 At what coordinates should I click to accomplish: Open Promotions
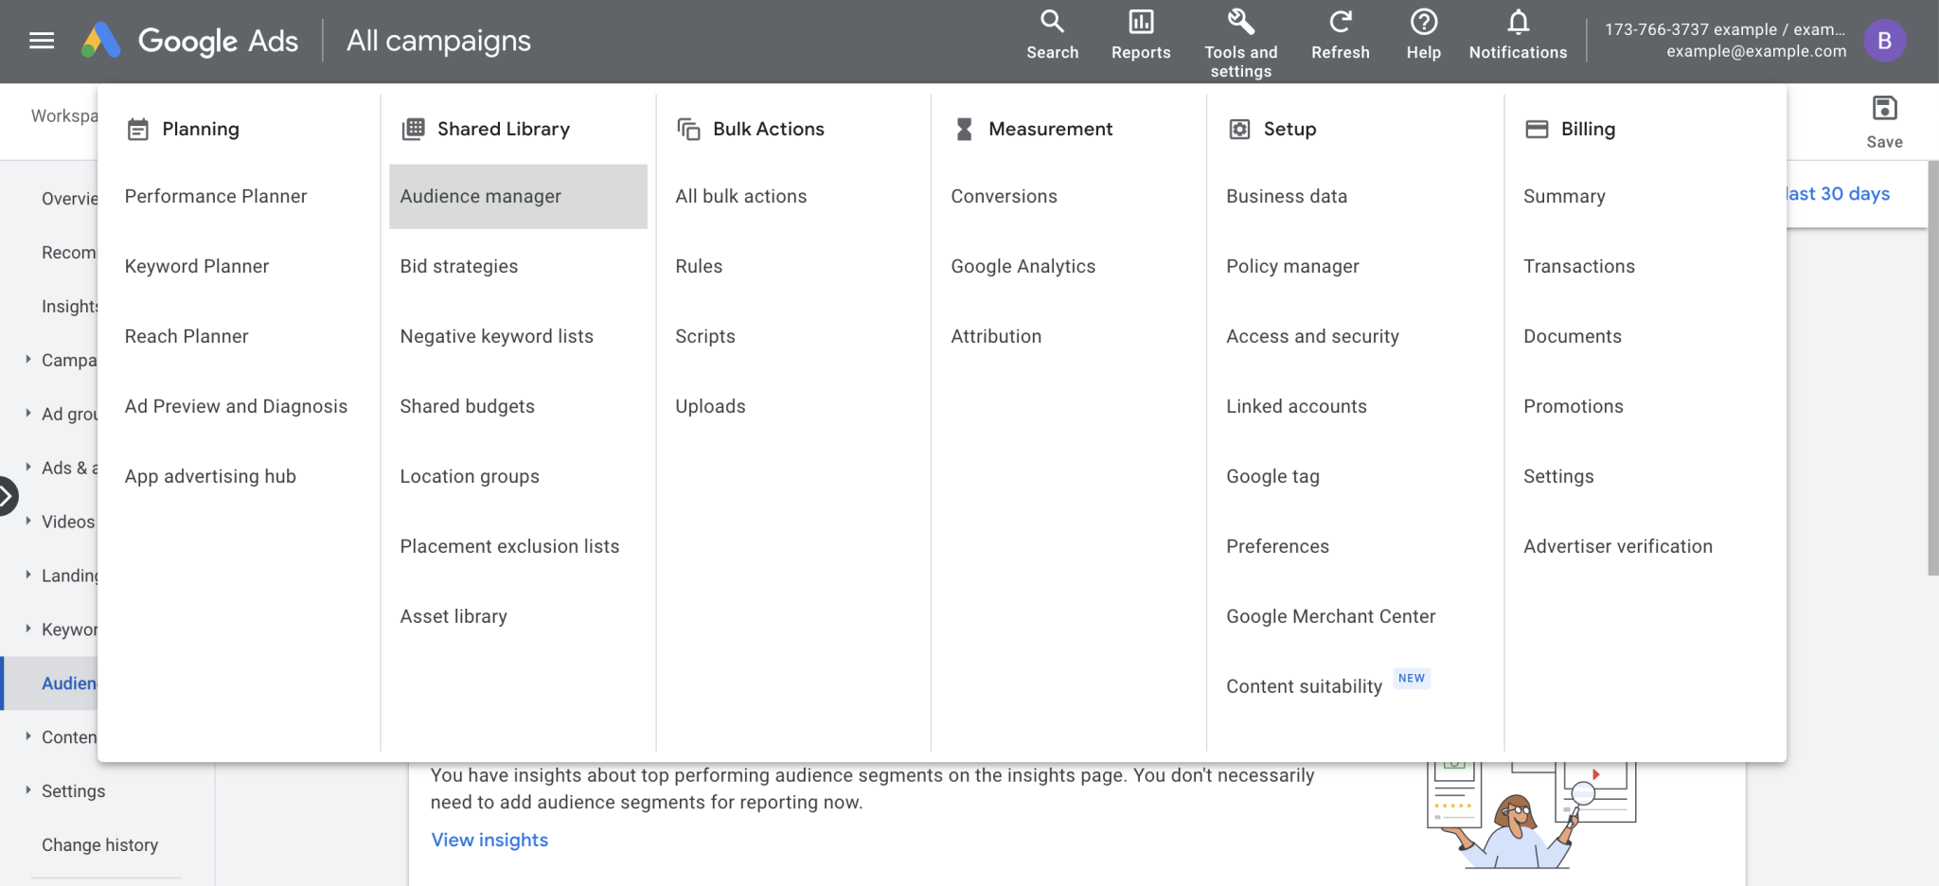click(1574, 406)
